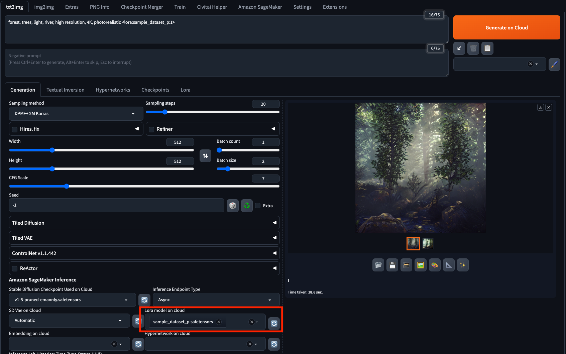Open the SD Vae on Cloud dropdown
566x354 pixels.
pyautogui.click(x=69, y=321)
